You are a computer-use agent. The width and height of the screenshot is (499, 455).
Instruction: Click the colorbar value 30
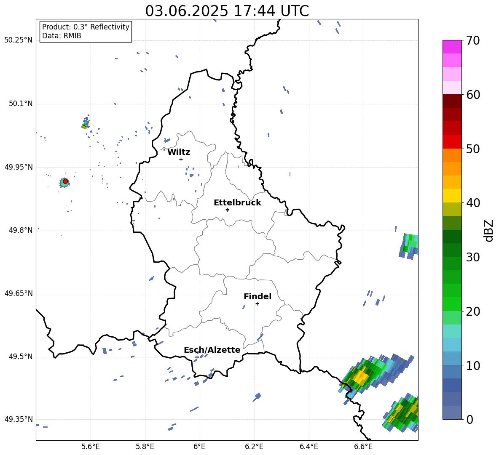pyautogui.click(x=473, y=257)
